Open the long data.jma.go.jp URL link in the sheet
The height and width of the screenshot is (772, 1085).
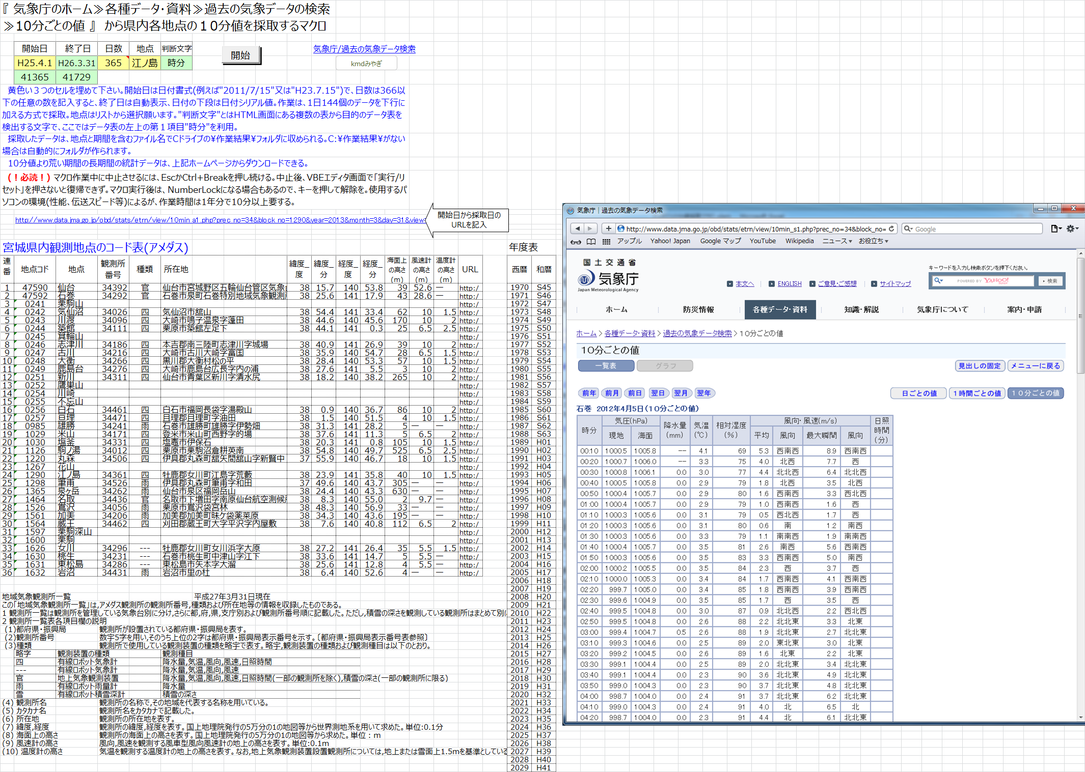coord(220,220)
